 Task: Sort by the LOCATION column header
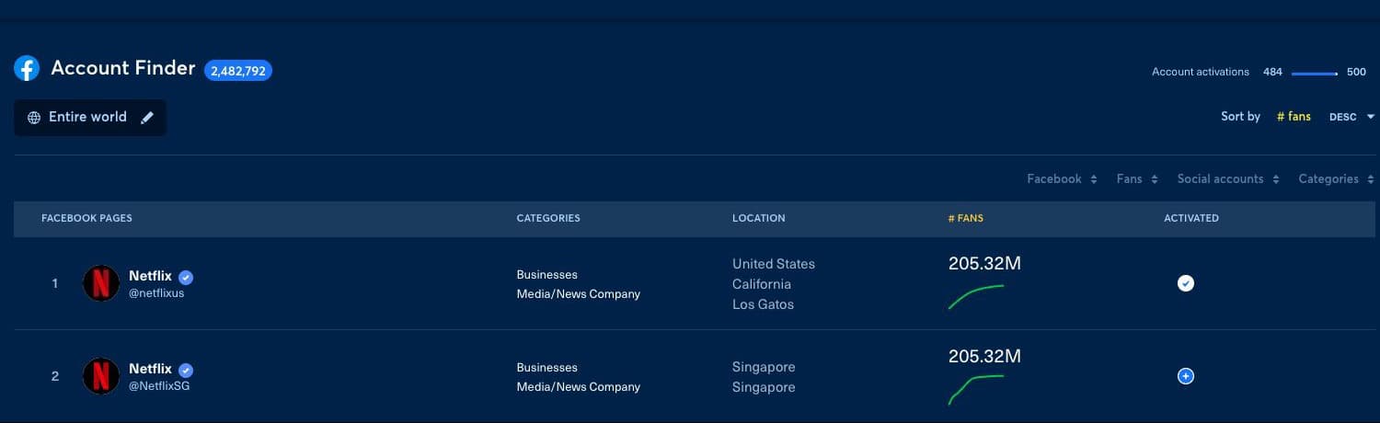[x=759, y=218]
